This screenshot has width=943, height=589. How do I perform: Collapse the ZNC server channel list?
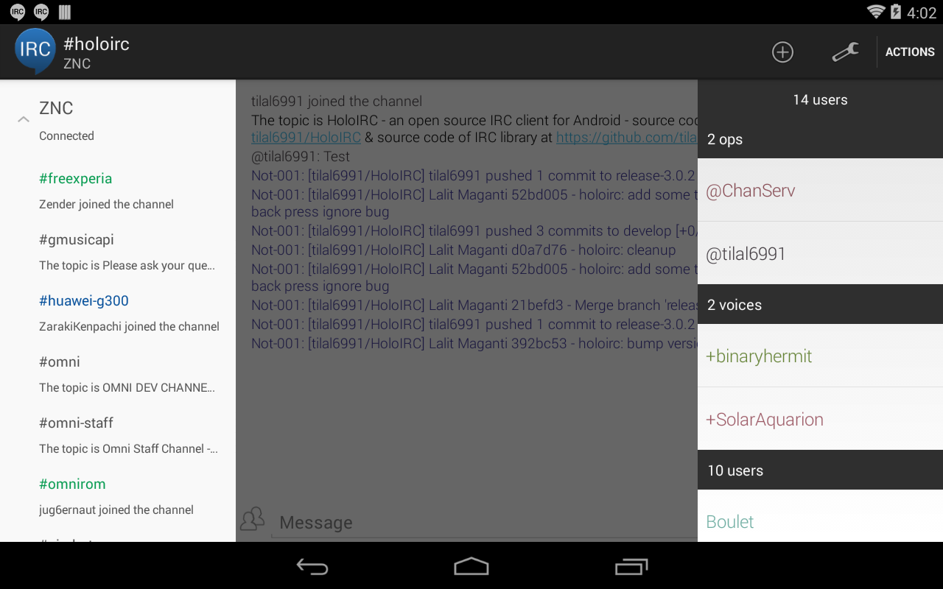pyautogui.click(x=24, y=119)
